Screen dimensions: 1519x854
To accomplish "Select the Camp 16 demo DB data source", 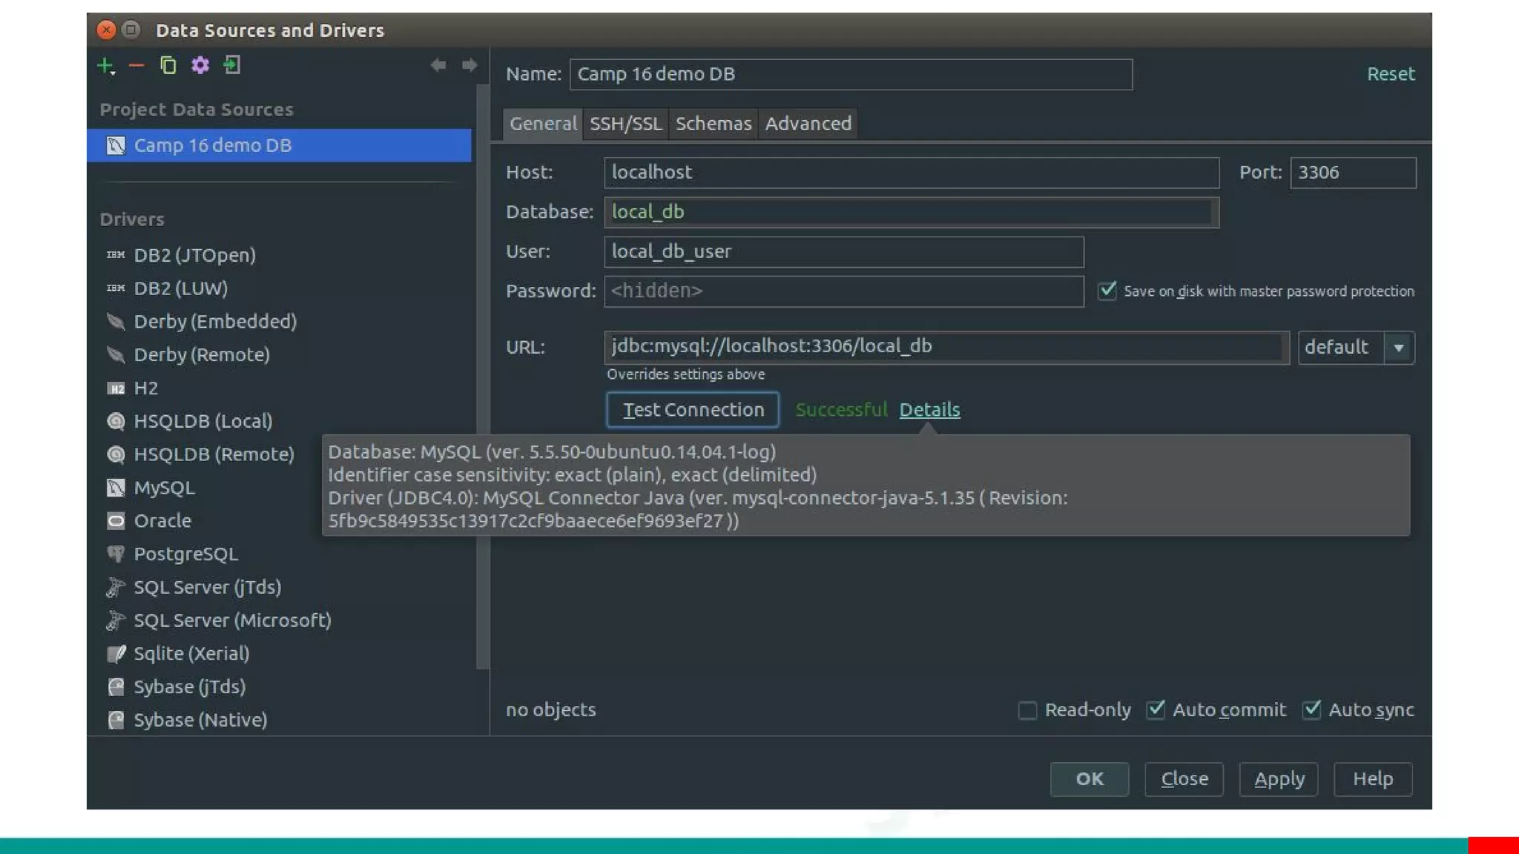I will [x=279, y=145].
